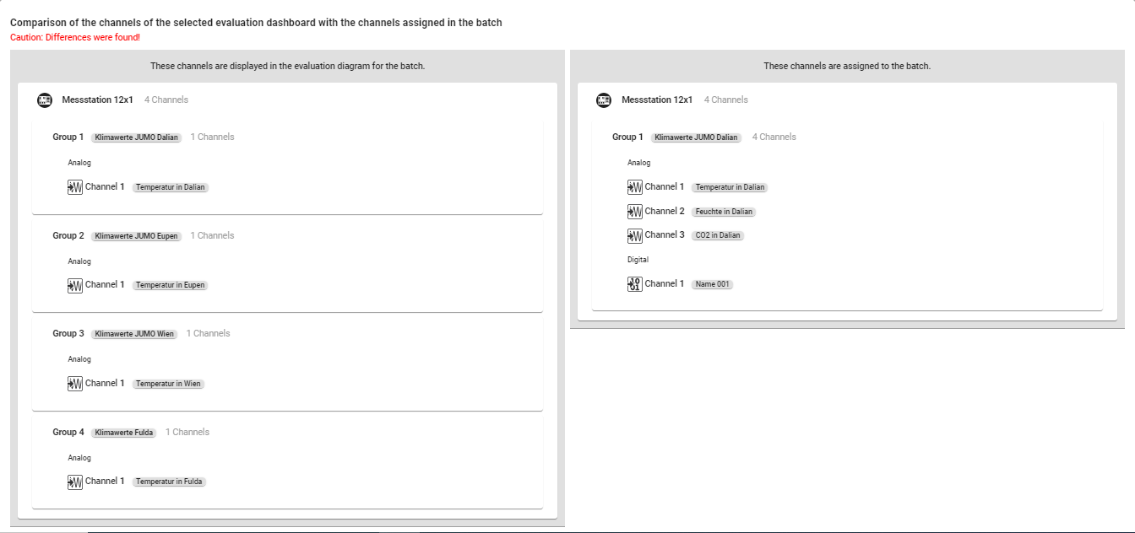Click the Name 001 channel tag

712,284
